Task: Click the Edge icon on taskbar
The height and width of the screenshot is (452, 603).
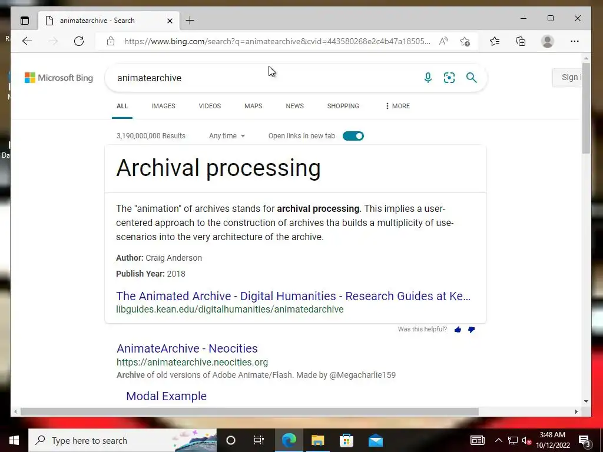Action: [289, 440]
